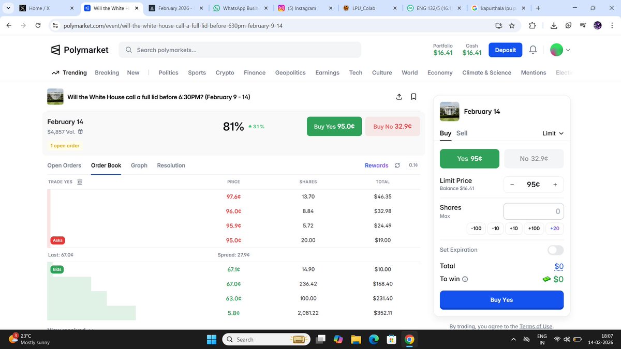The height and width of the screenshot is (349, 621).
Task: Toggle Set Expiration switch
Action: (x=555, y=250)
